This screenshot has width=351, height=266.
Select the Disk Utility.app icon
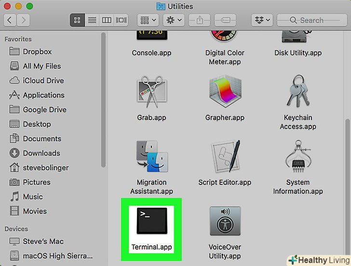point(297,37)
